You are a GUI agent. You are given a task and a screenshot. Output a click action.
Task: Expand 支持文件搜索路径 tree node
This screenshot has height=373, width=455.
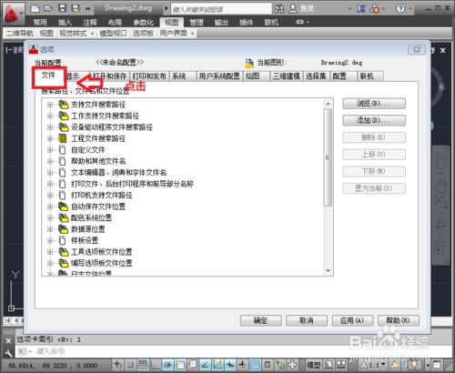click(50, 105)
